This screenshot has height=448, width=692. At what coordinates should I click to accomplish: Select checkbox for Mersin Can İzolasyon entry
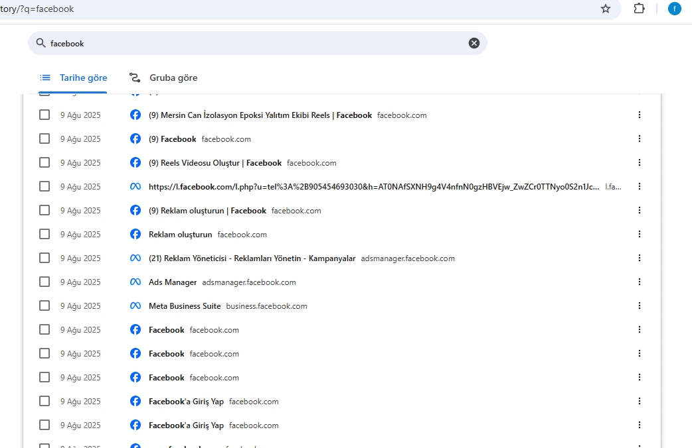pos(44,115)
